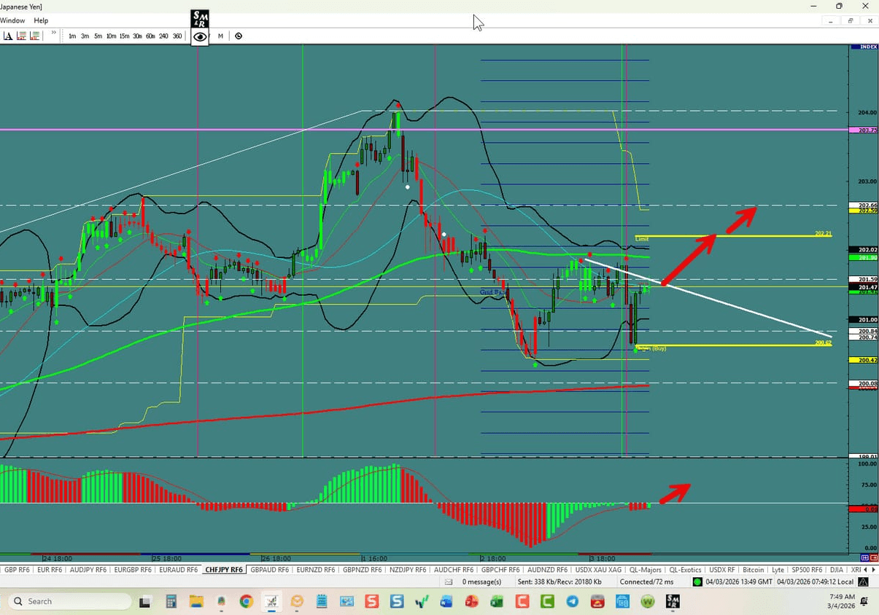This screenshot has height=615, width=879.
Task: Switch to the GBPAUD RF6 tab
Action: [269, 570]
